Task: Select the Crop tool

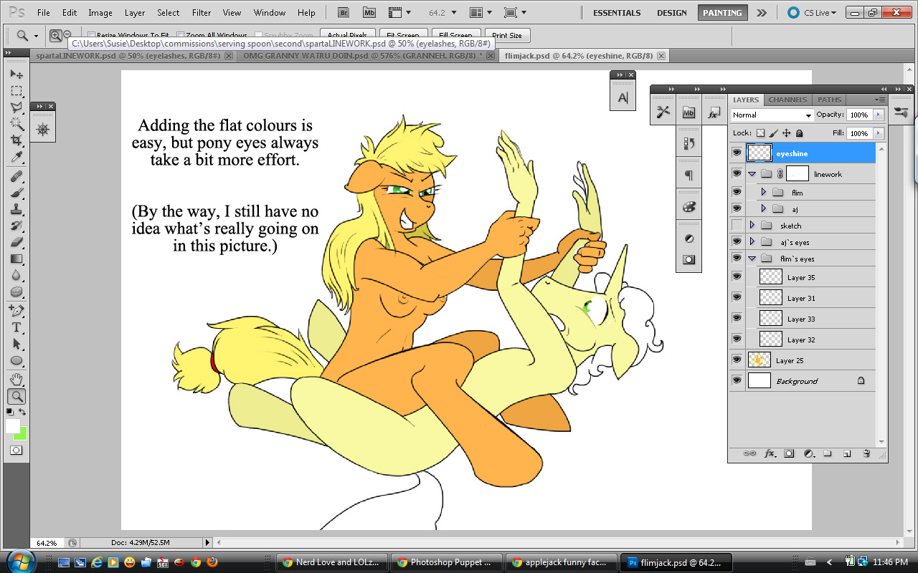Action: coord(16,140)
